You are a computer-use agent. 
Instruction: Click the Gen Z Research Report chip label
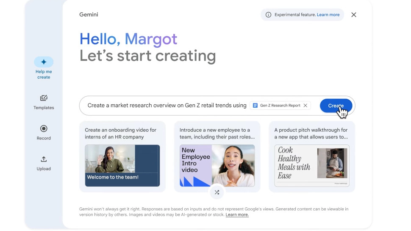coord(280,105)
